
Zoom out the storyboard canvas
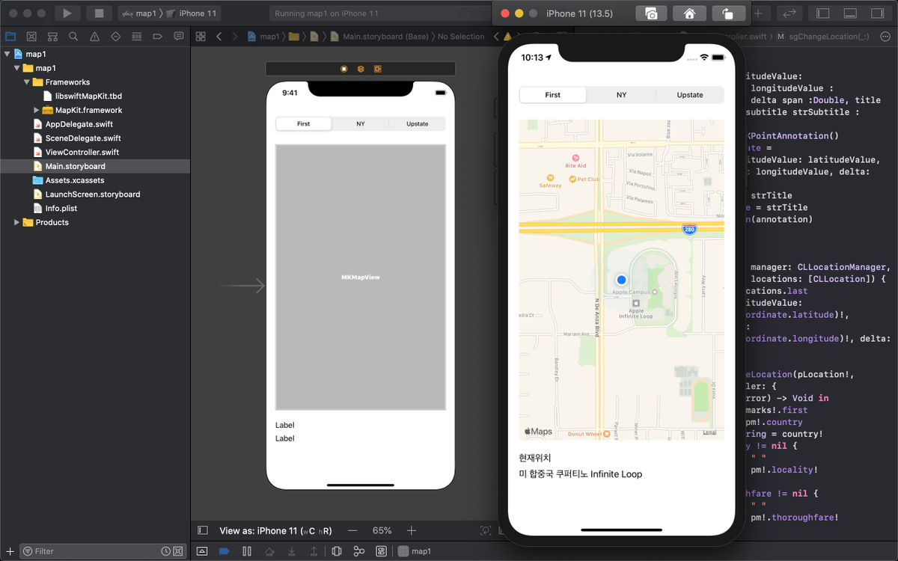pos(352,530)
